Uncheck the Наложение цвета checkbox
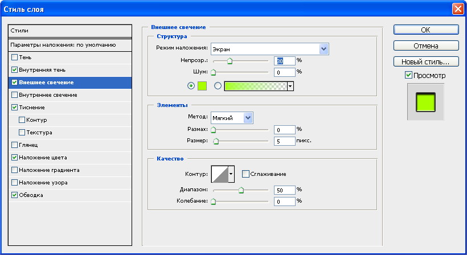 (14, 157)
